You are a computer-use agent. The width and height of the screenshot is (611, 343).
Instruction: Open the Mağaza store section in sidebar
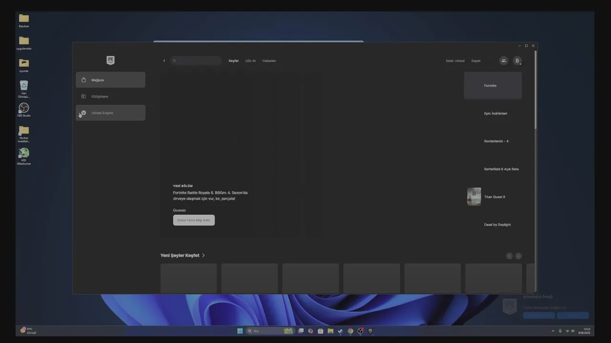pos(110,80)
